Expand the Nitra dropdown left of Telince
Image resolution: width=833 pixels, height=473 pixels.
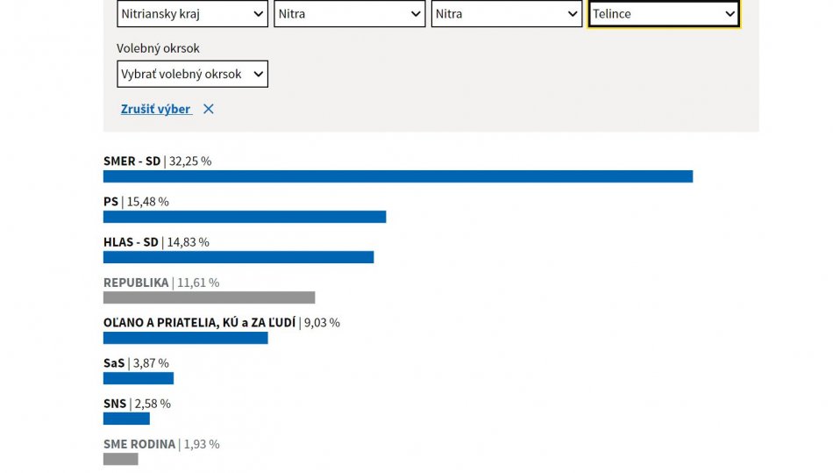click(506, 14)
